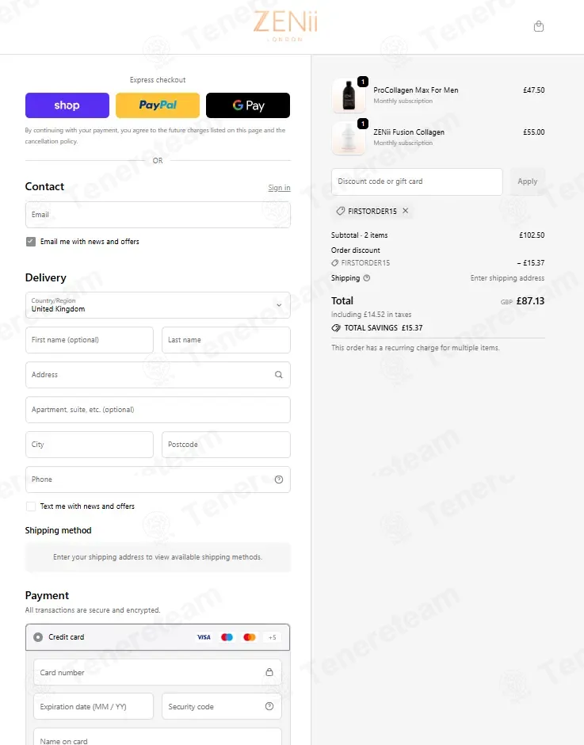
Task: Open the shopping bag cart icon
Action: click(539, 26)
